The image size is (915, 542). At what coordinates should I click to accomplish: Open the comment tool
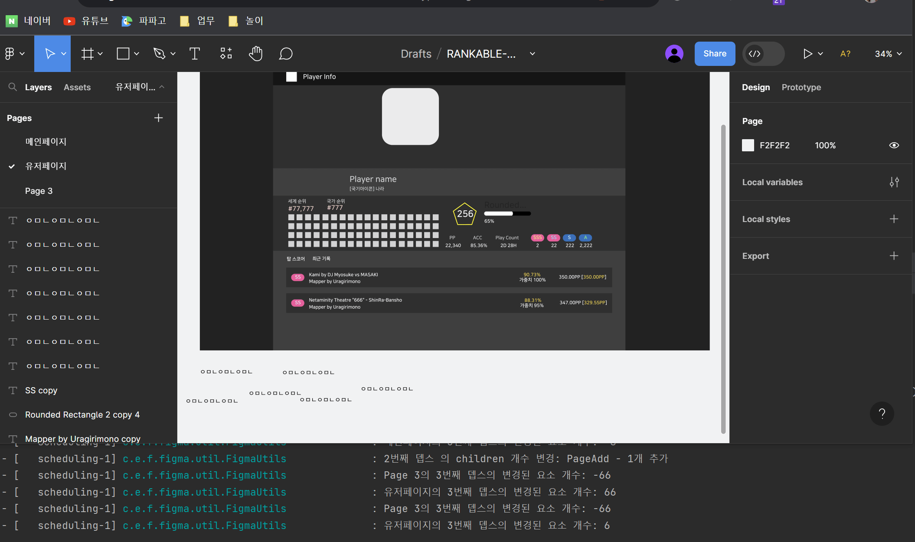(x=285, y=53)
